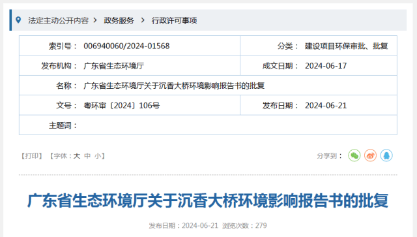Click the main blue article headline
Screen dimensions: 417x237
(208, 200)
